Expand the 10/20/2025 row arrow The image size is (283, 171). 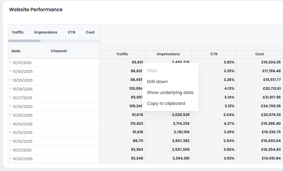point(11,158)
